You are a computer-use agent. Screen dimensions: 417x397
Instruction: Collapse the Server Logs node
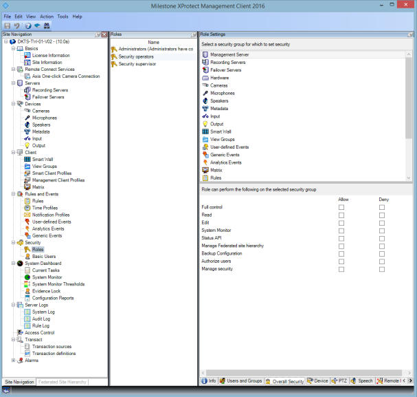coord(13,305)
